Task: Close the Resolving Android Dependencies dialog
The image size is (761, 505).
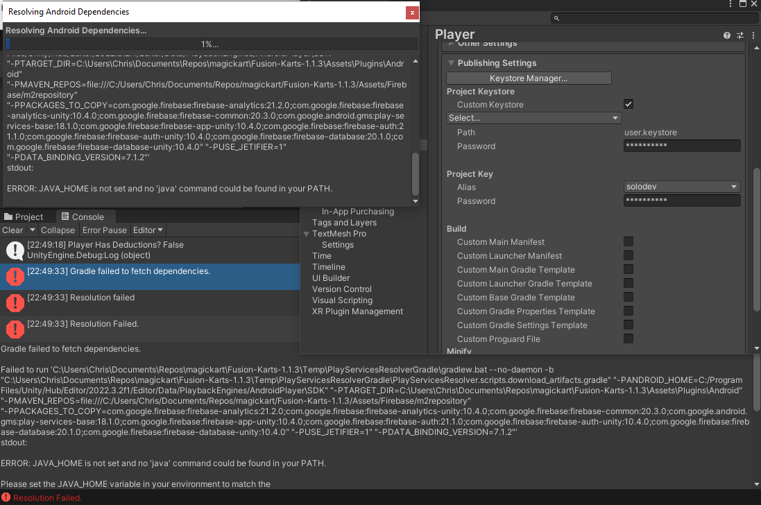Action: coord(412,12)
